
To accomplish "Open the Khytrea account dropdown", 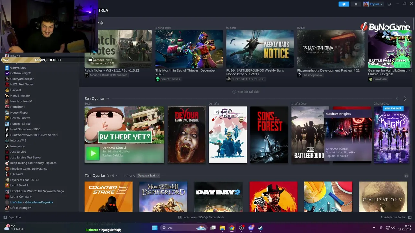I will coord(373,4).
